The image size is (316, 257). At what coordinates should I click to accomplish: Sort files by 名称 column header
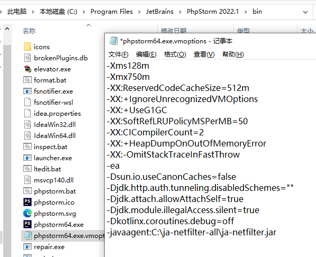pyautogui.click(x=29, y=31)
